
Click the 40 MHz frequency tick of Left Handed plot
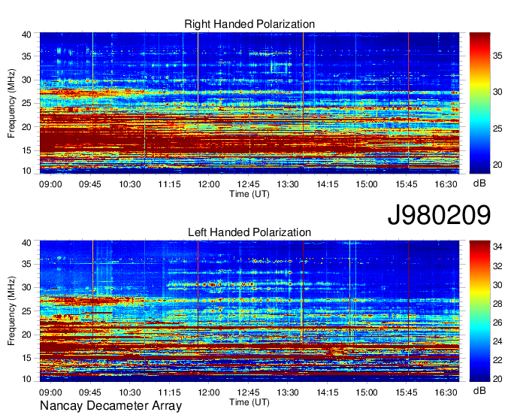tap(27, 243)
